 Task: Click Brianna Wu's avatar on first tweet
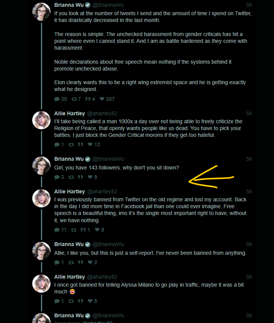tap(41, 12)
